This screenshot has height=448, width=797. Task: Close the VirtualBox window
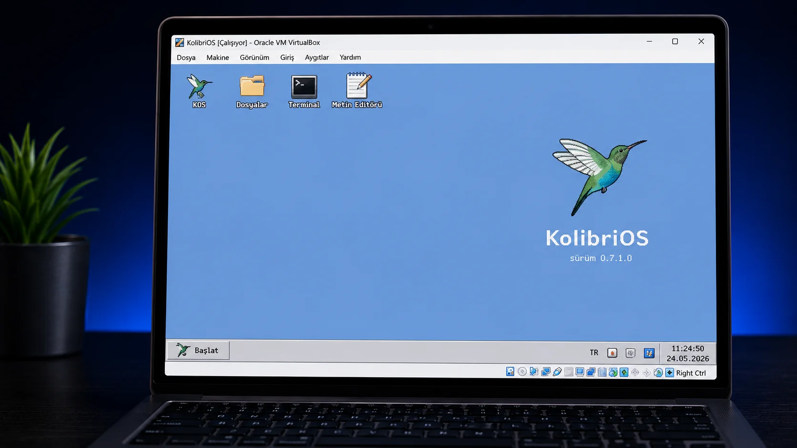[x=701, y=41]
